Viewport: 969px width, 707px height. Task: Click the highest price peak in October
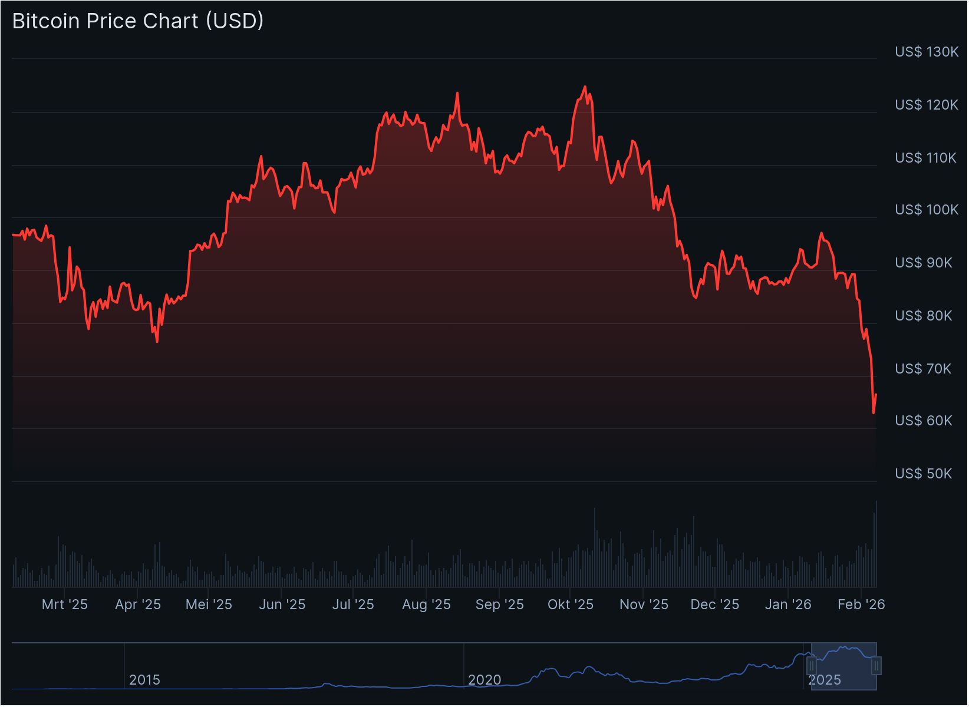(585, 87)
